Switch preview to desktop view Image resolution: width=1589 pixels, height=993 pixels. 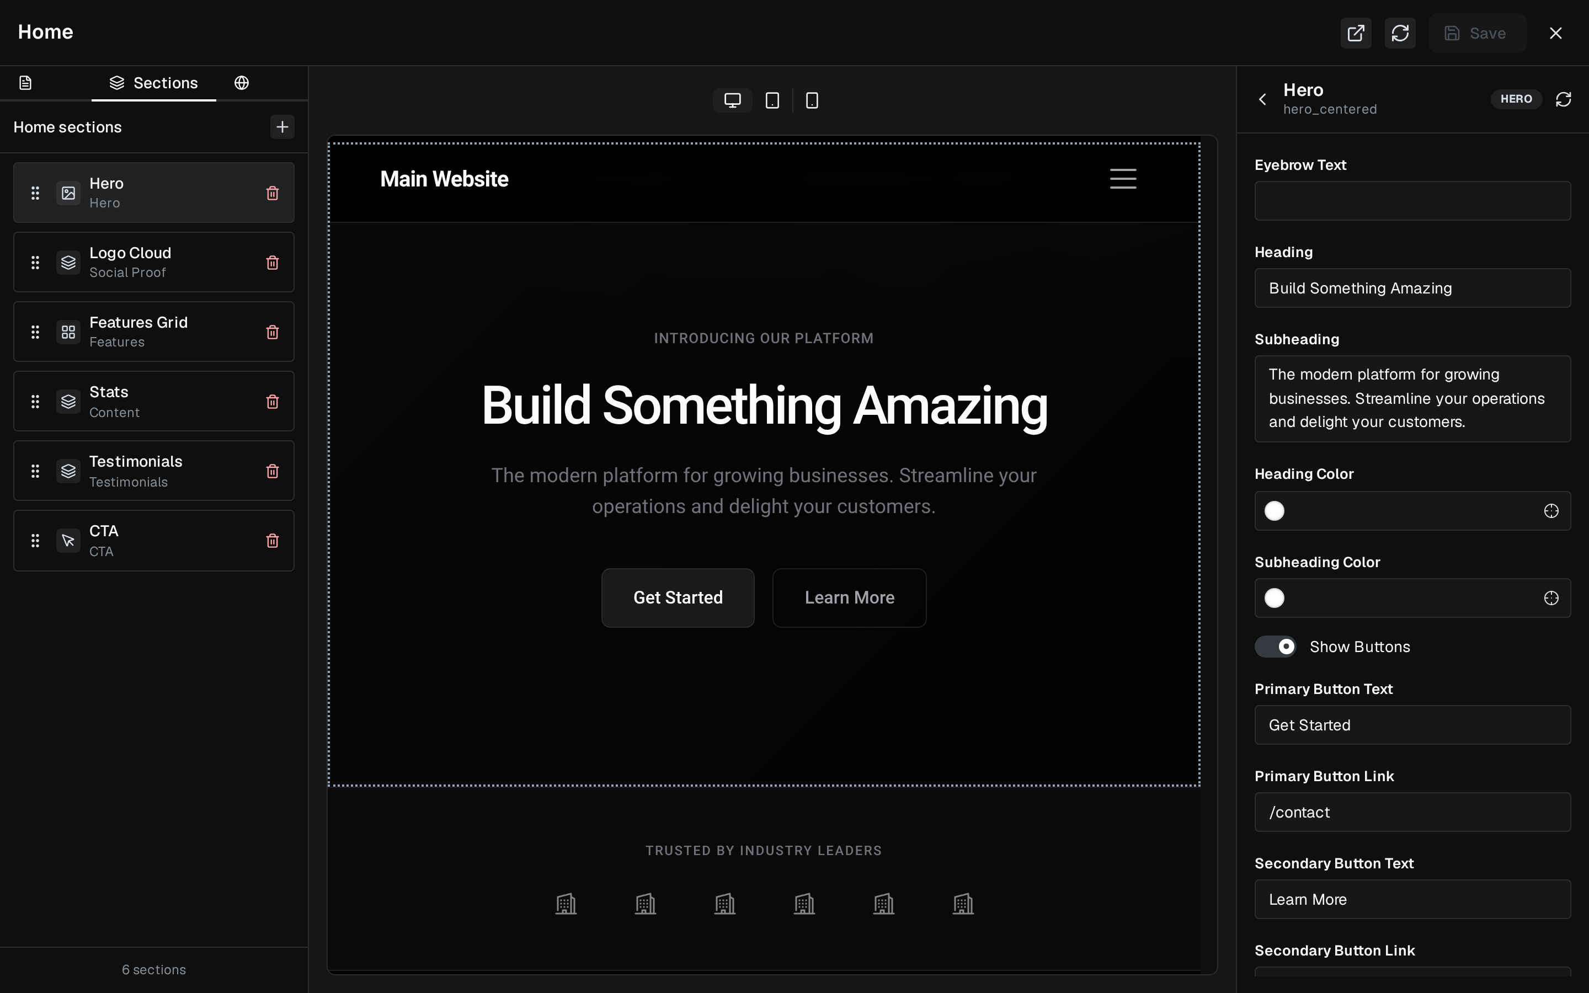pyautogui.click(x=733, y=100)
